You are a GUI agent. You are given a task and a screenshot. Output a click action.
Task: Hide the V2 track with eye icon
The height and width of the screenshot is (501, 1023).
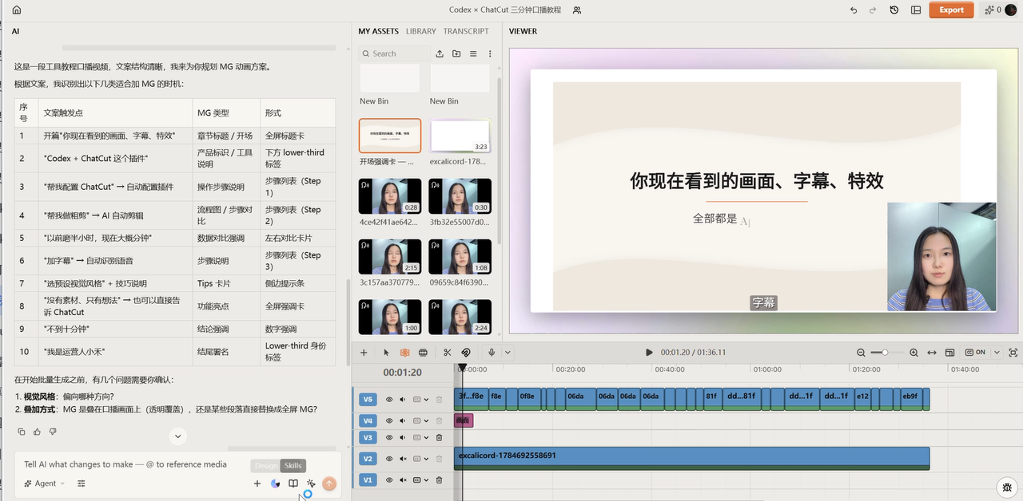click(389, 459)
